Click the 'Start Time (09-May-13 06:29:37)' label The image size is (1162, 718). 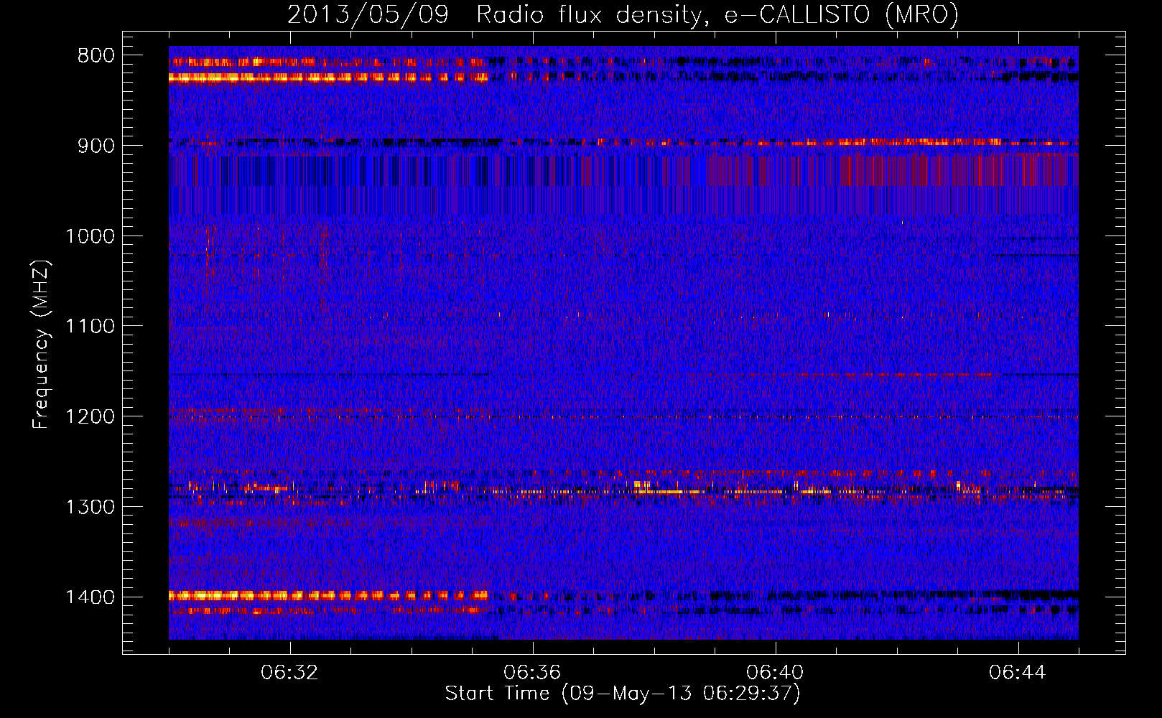623,694
